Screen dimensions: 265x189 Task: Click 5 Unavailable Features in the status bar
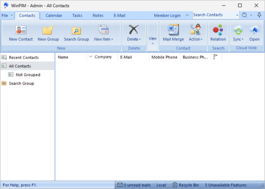(226, 185)
